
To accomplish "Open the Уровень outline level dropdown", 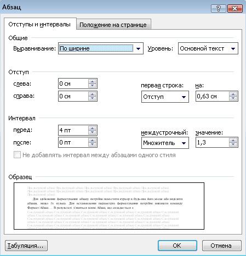I will point(208,48).
